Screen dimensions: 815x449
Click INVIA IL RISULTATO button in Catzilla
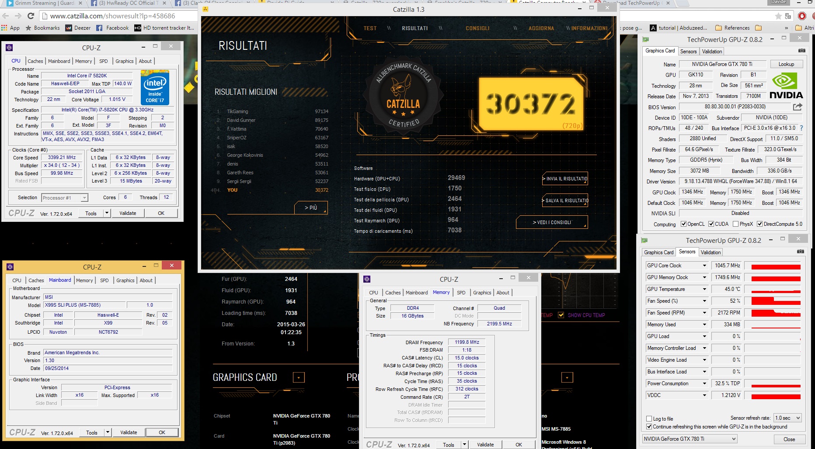click(x=565, y=179)
